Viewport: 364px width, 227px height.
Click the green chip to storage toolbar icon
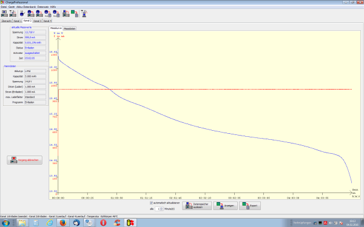(x=75, y=14)
